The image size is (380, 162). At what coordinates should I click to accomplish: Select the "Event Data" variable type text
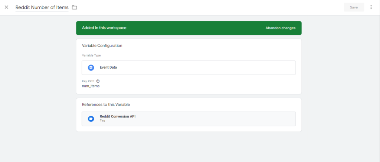click(x=108, y=67)
